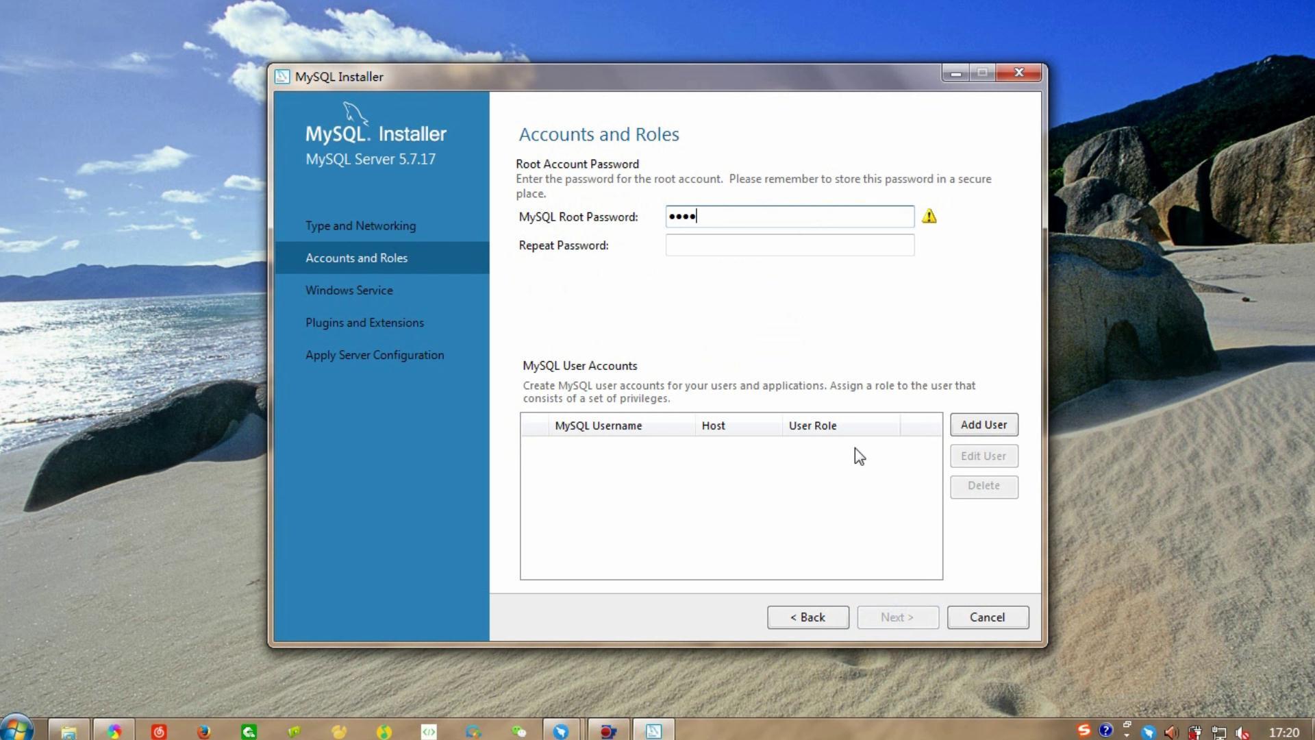This screenshot has width=1315, height=740.
Task: Click the Delete user button
Action: pyautogui.click(x=984, y=486)
